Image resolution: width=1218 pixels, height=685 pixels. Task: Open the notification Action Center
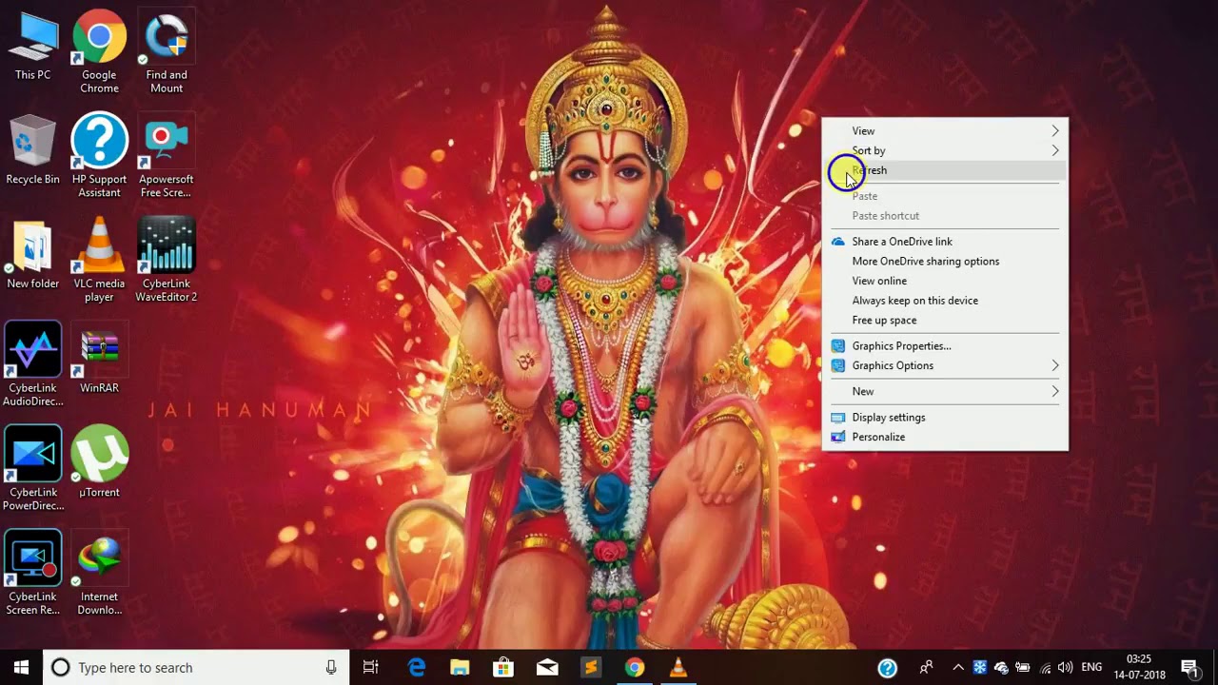tap(1189, 668)
